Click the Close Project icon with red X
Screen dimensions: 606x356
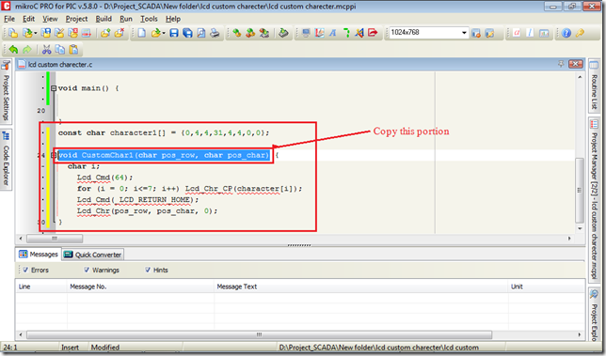(72, 33)
